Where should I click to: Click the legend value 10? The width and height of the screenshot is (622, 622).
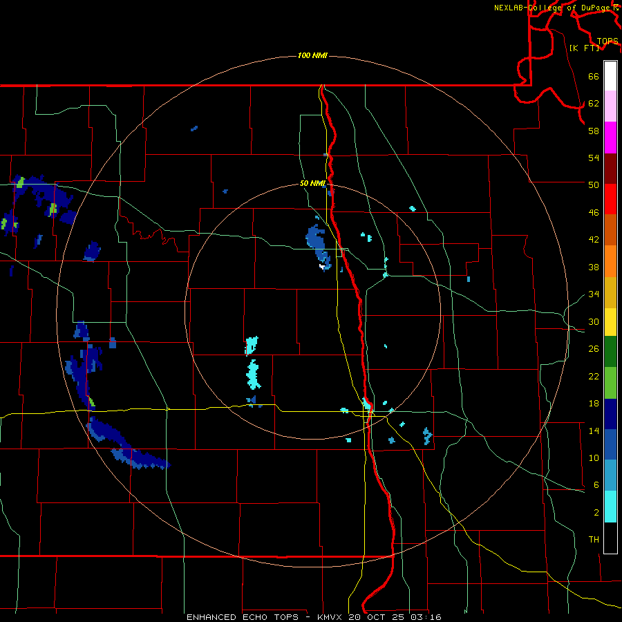coord(594,458)
